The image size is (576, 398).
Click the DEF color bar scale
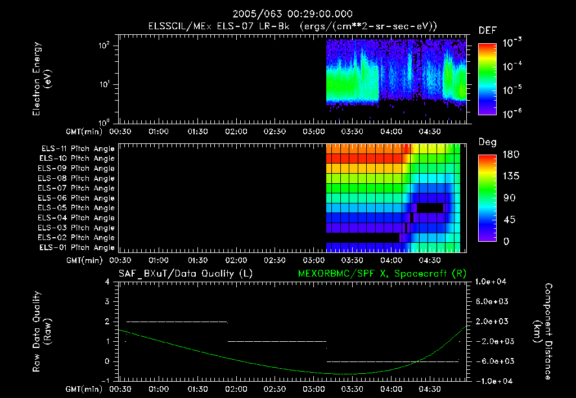[x=487, y=79]
